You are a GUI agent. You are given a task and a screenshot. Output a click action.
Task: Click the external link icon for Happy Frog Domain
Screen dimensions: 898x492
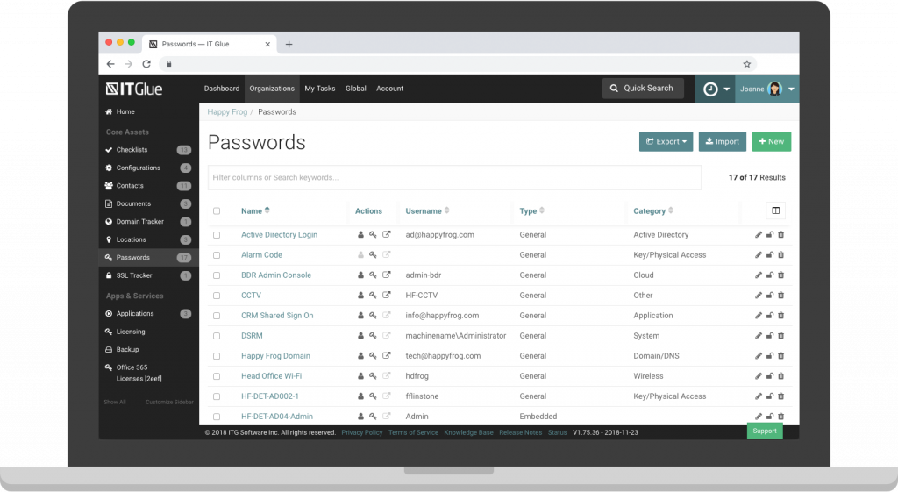coord(387,356)
